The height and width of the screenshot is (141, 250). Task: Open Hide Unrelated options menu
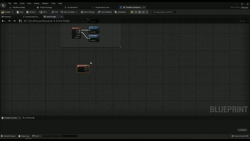(x=77, y=12)
